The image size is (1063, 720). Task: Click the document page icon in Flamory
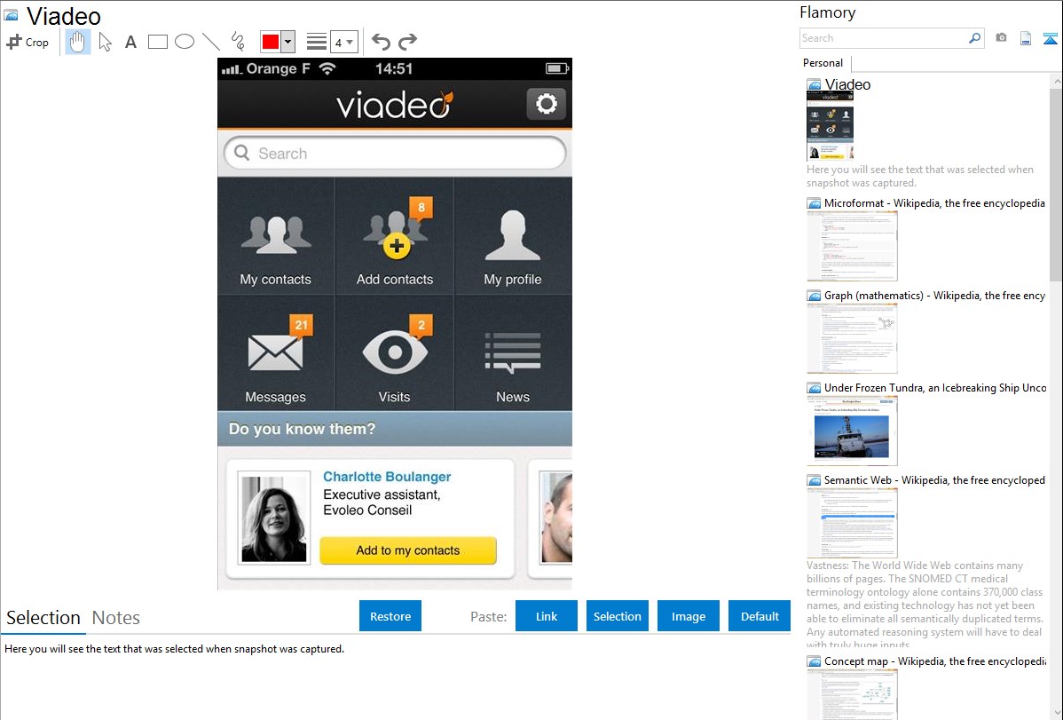[1026, 38]
